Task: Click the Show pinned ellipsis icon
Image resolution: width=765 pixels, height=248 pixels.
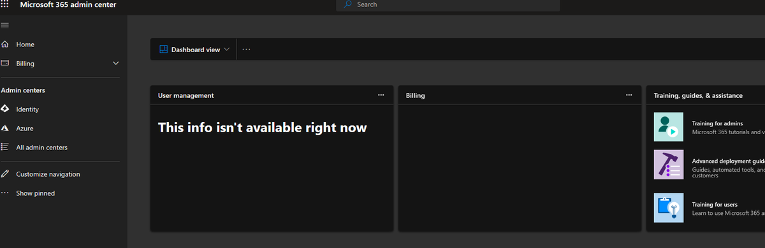Action: click(5, 193)
